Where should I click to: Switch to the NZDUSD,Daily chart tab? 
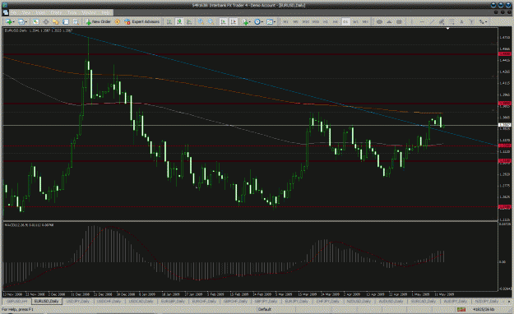coord(359,301)
